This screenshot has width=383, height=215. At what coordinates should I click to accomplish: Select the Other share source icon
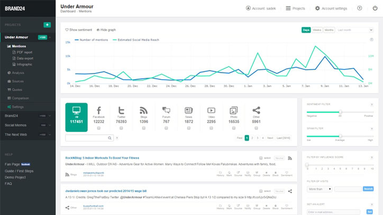(x=256, y=110)
